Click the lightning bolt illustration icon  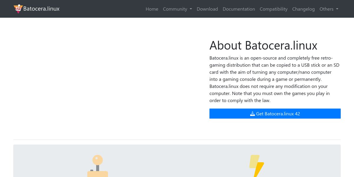pos(256,166)
